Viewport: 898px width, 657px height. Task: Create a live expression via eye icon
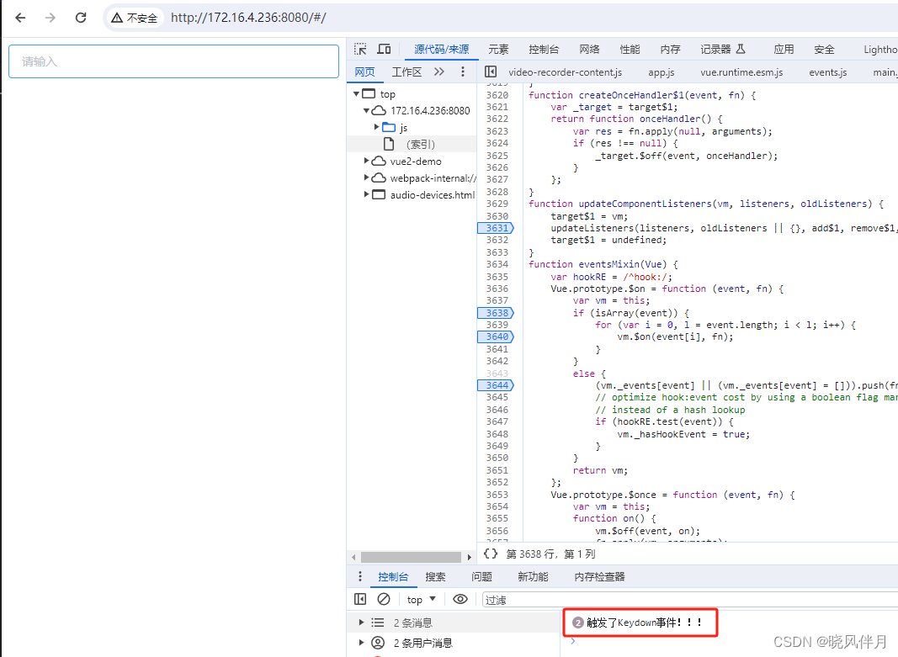point(460,598)
